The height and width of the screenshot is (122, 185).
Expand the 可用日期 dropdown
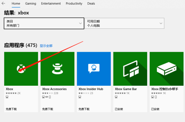coord(124,23)
